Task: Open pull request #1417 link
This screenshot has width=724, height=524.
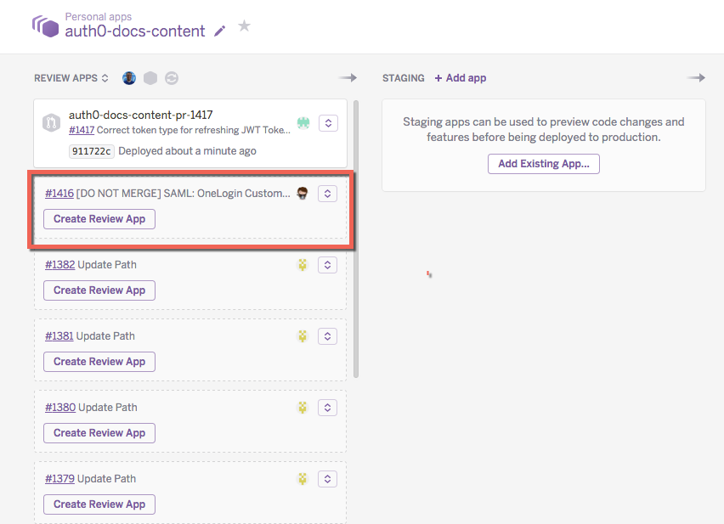Action: 82,130
